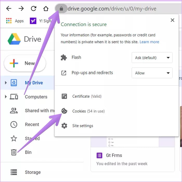The width and height of the screenshot is (182, 182).
Task: View the Certificate (Valid) details
Action: tap(87, 96)
